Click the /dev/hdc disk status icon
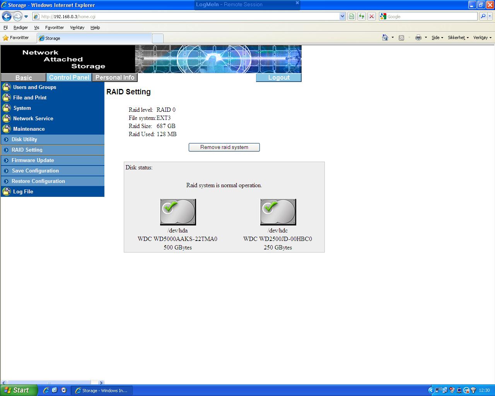Image resolution: width=495 pixels, height=396 pixels. coord(278,212)
